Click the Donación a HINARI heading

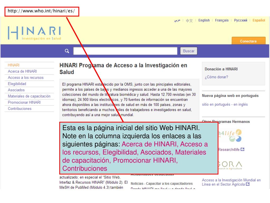(x=221, y=69)
